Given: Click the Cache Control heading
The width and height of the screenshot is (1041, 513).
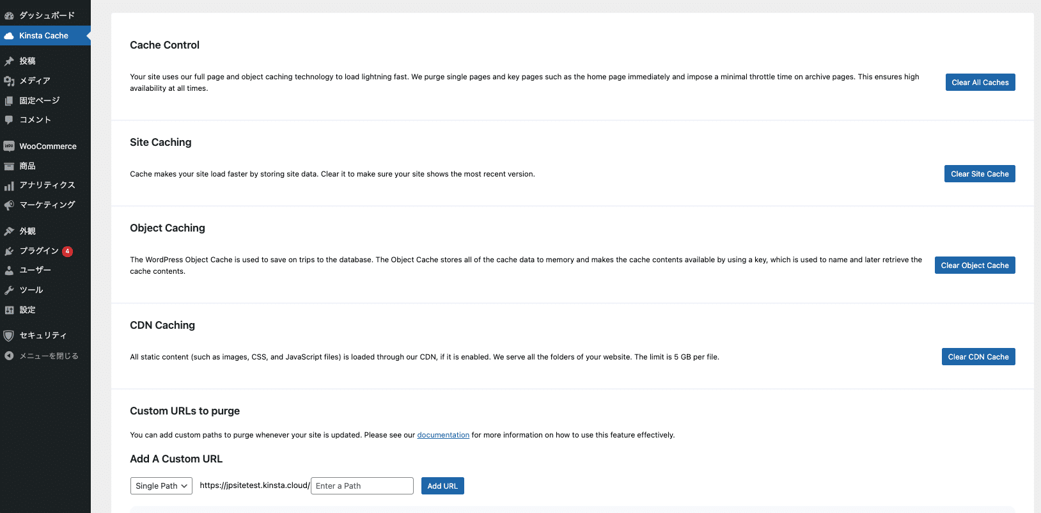Looking at the screenshot, I should pyautogui.click(x=165, y=45).
